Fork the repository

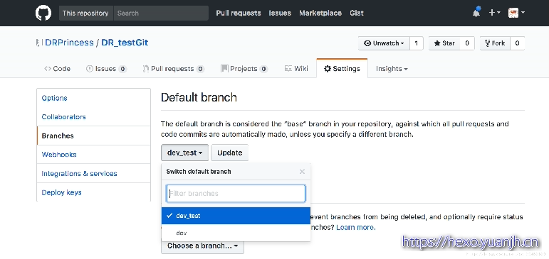pyautogui.click(x=495, y=43)
